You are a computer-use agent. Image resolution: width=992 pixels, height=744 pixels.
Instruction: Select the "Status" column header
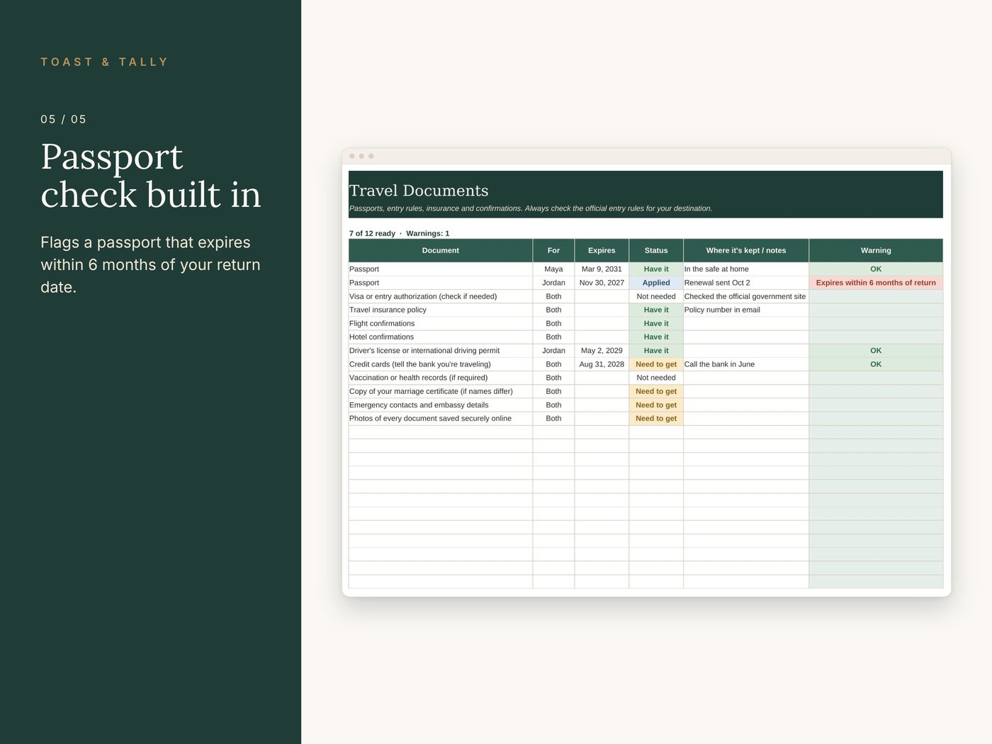click(x=656, y=250)
